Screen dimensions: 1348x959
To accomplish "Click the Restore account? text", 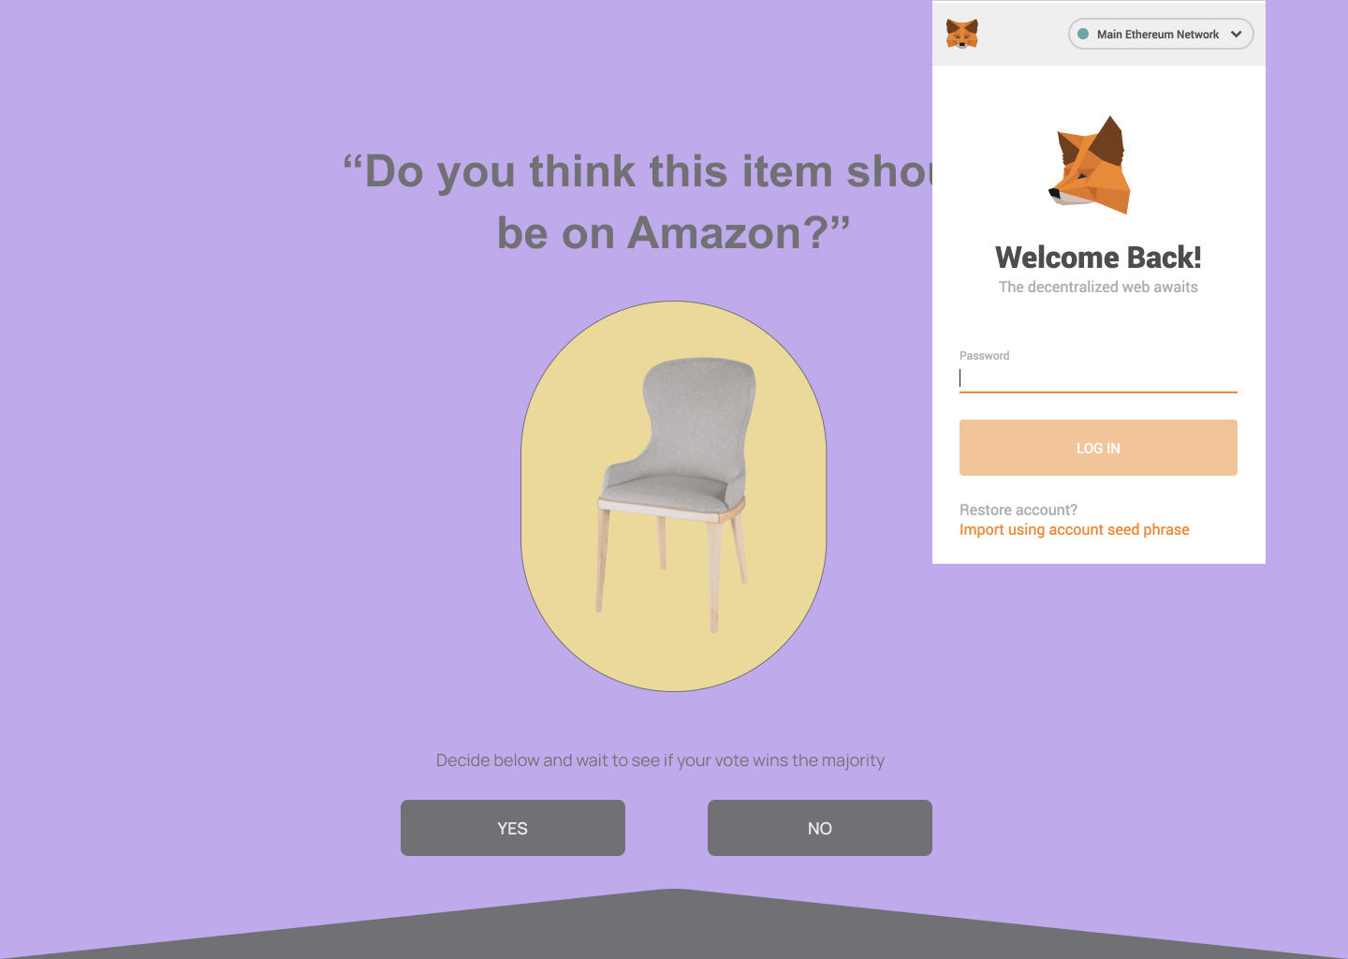I will 1018,509.
